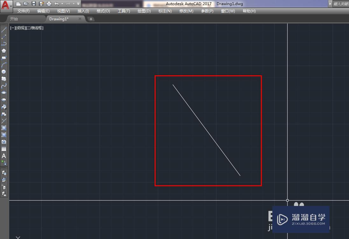Click the Plot printer icon

tap(48, 3)
